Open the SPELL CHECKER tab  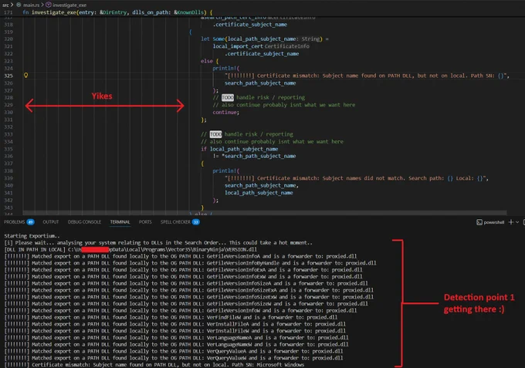tap(175, 222)
